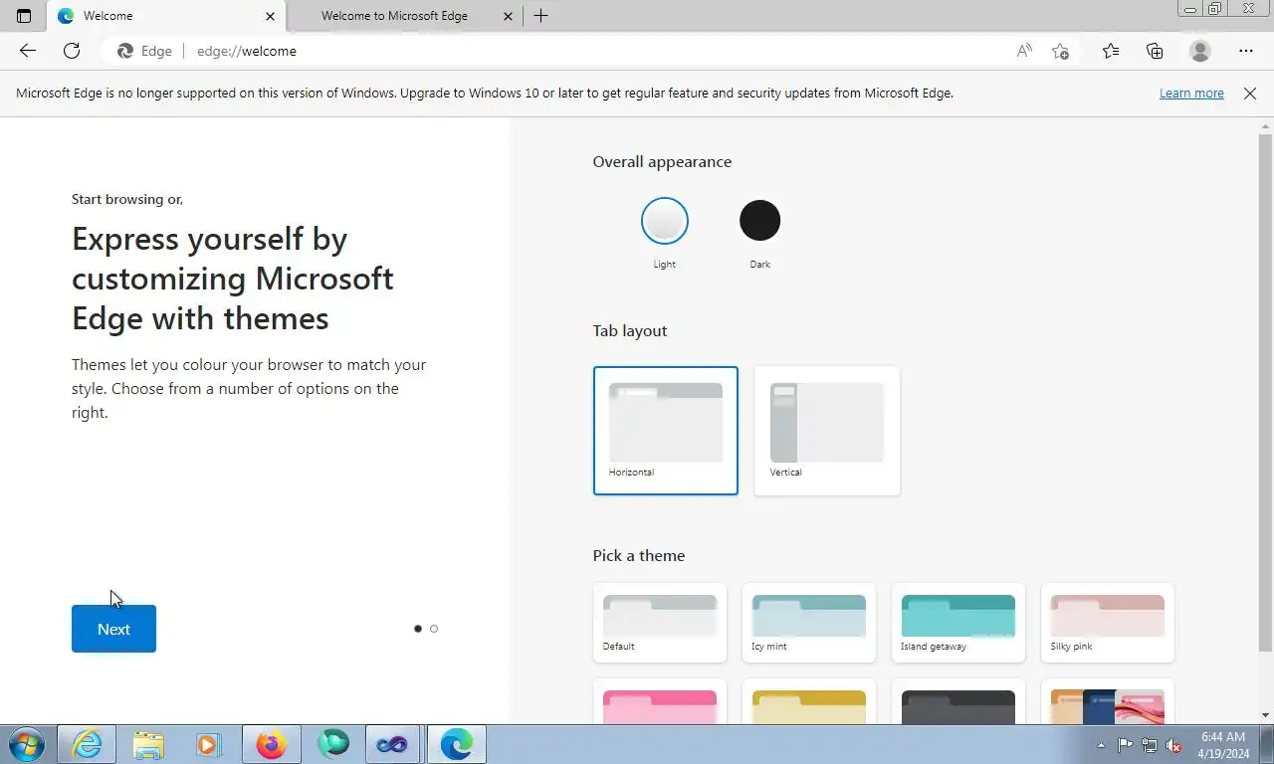The image size is (1274, 764).
Task: Switch to the Welcome tab
Action: pos(166,16)
